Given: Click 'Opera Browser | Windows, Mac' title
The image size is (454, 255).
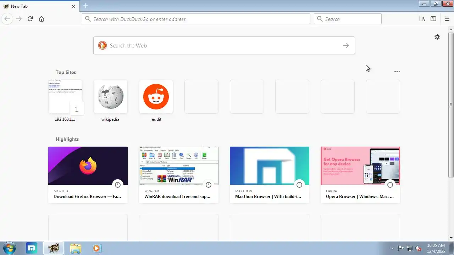Looking at the screenshot, I should tap(360, 197).
